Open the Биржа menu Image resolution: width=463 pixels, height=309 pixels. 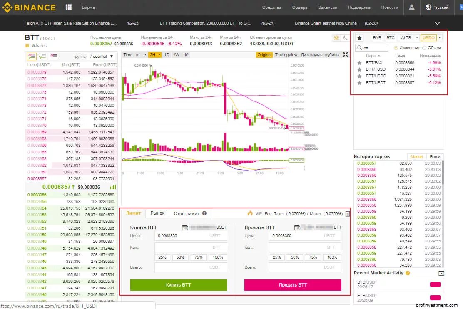point(88,7)
